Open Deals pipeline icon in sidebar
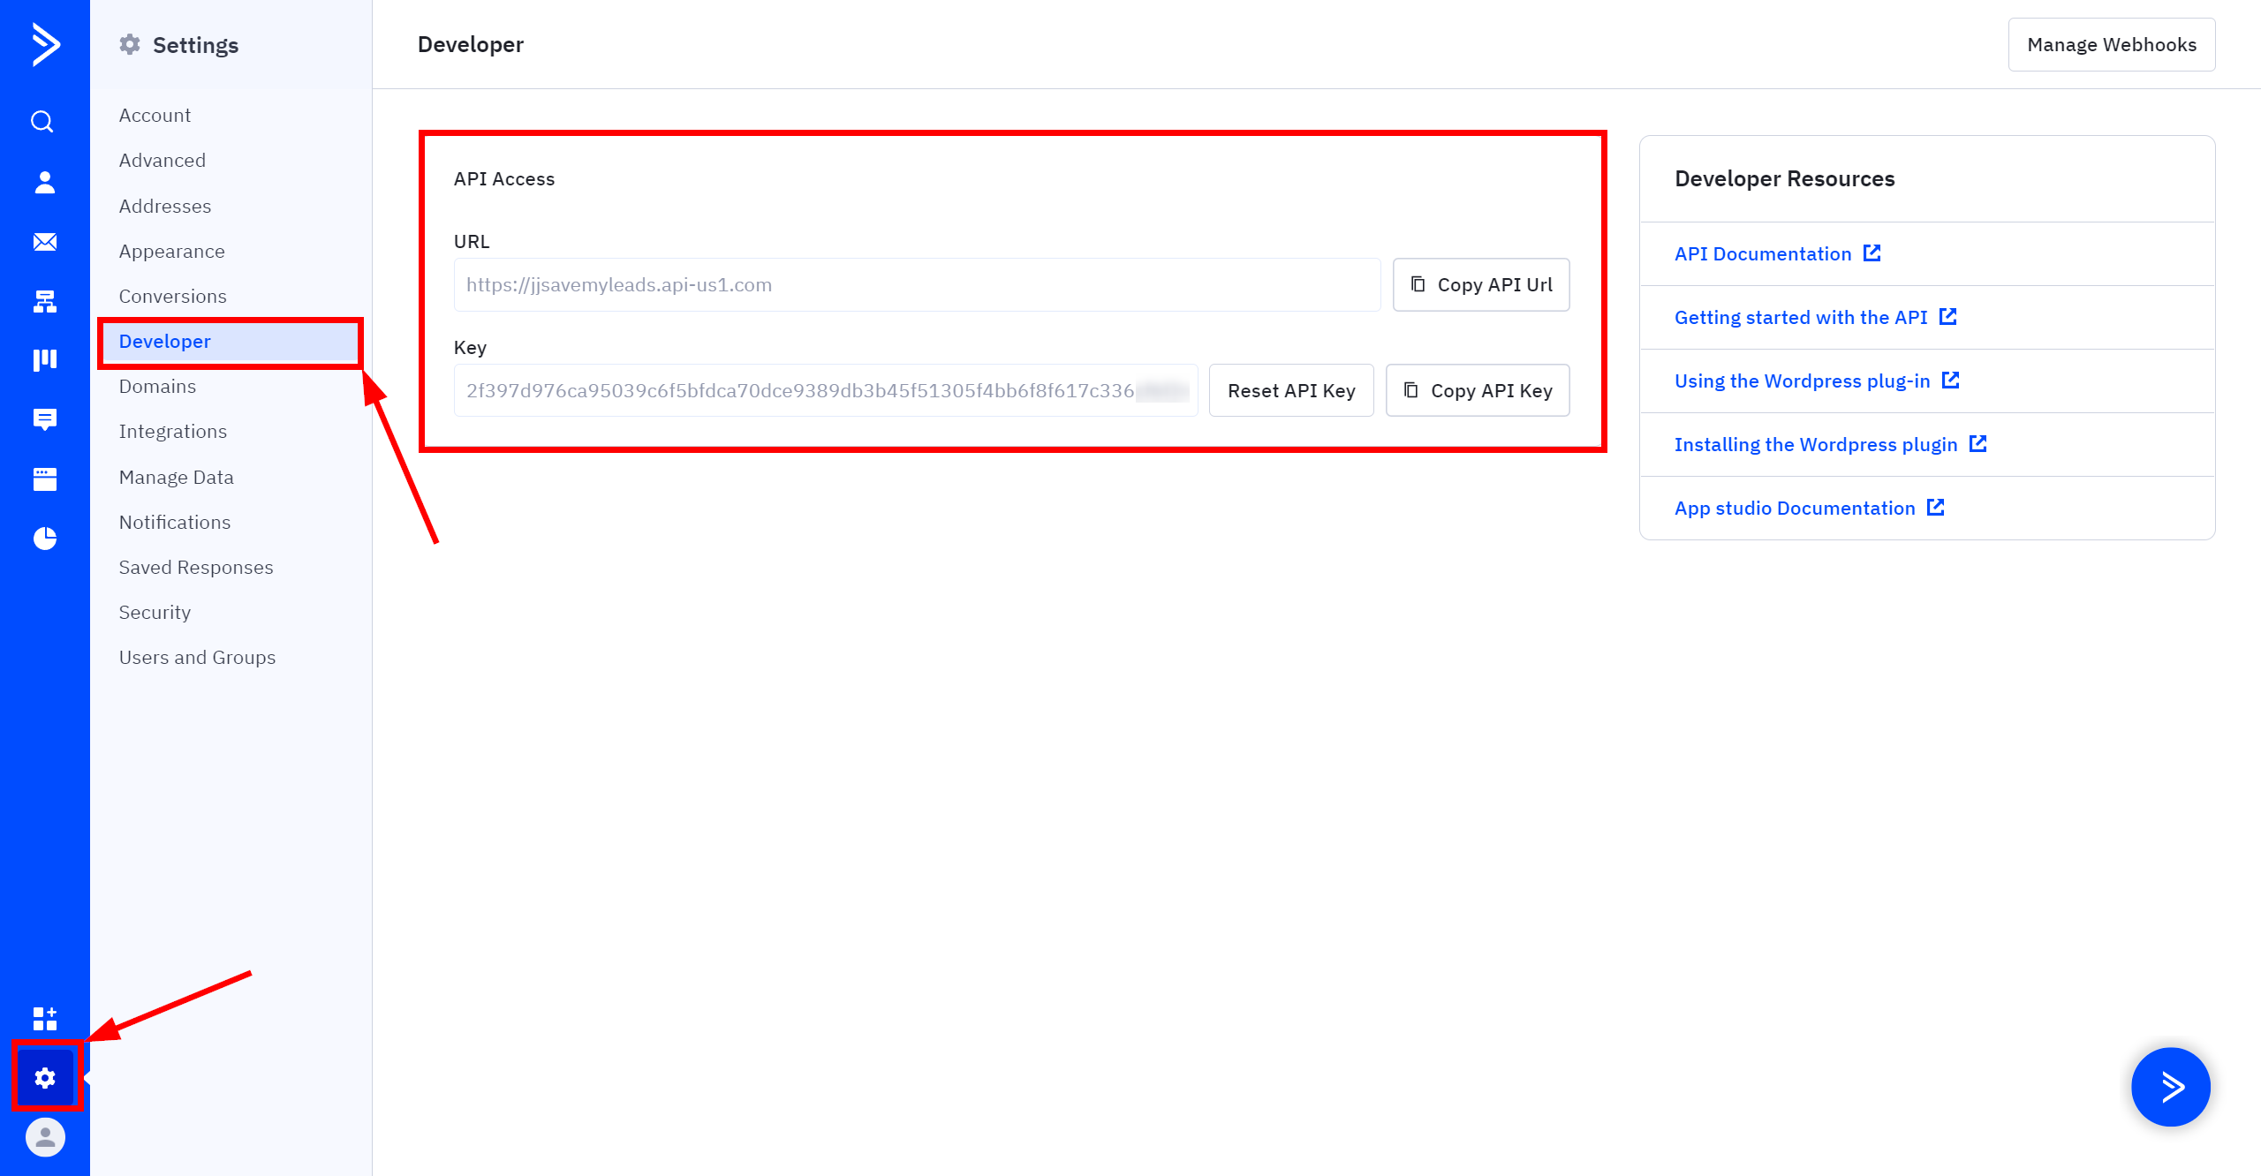2261x1176 pixels. click(45, 359)
